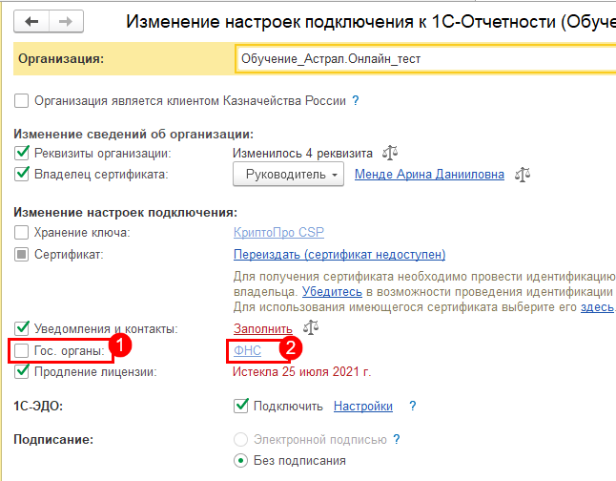This screenshot has width=616, height=481.
Task: Toggle the Хранение ключа checkbox
Action: point(22,233)
